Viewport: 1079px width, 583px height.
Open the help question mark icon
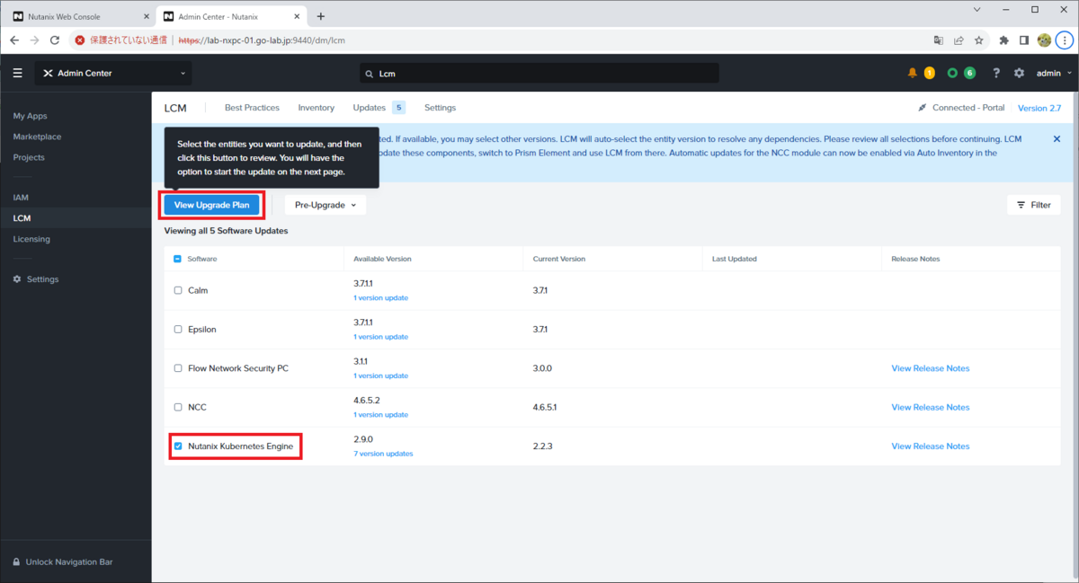996,73
